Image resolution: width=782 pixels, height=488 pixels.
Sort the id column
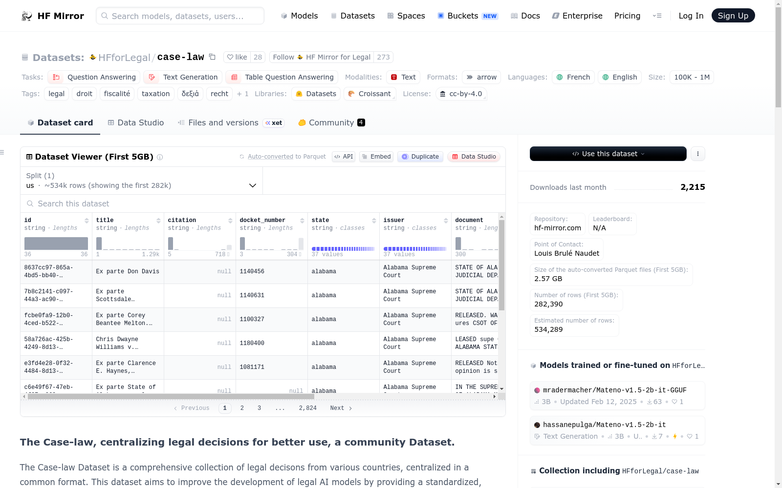[87, 221]
